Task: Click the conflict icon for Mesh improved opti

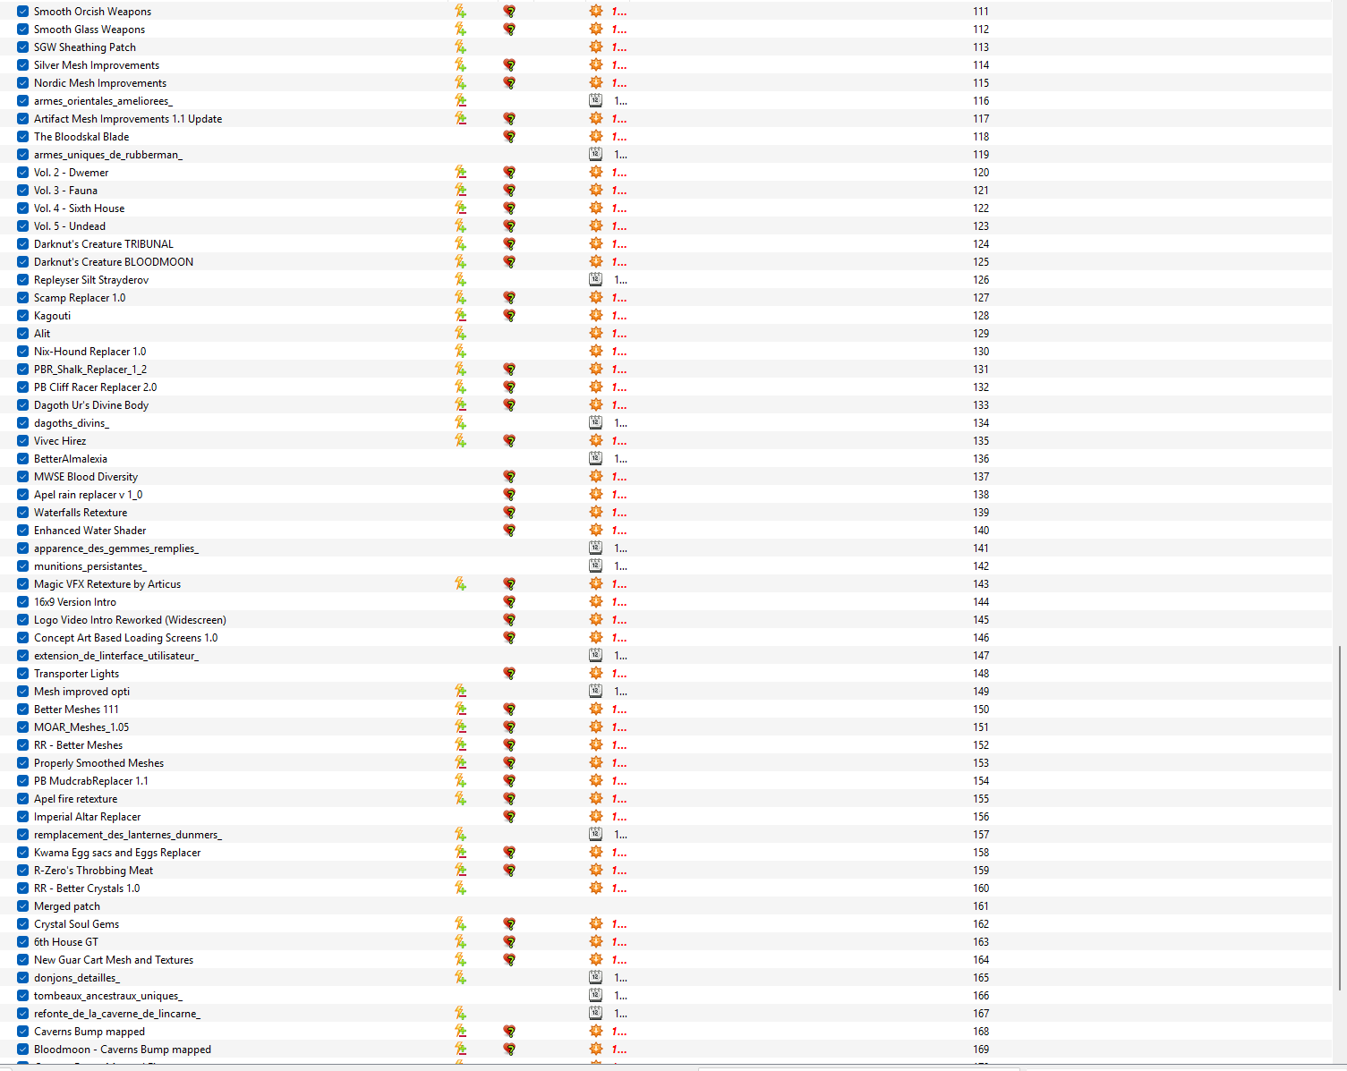Action: (x=460, y=692)
